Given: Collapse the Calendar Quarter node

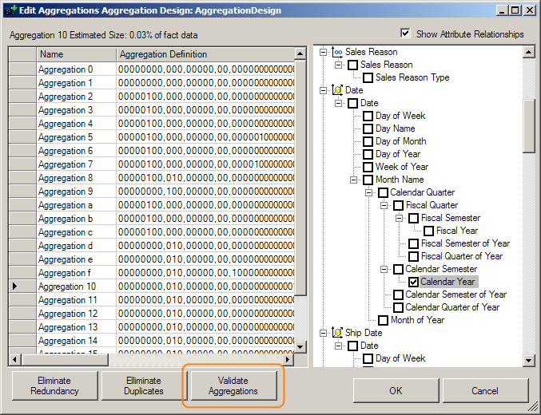Looking at the screenshot, I should click(x=369, y=192).
